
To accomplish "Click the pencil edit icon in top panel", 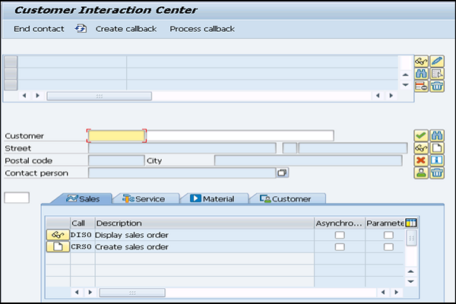I will pyautogui.click(x=437, y=61).
